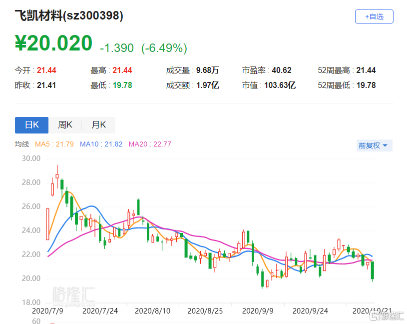Click the 市值 value 103.63亿

[x=280, y=85]
